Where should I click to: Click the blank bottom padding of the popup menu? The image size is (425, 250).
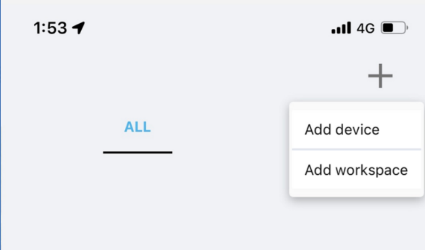[357, 193]
